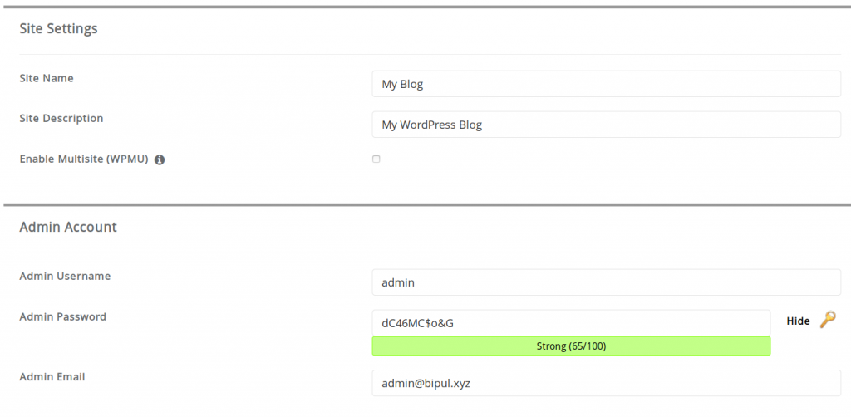Click the Admin Username label text
The height and width of the screenshot is (417, 851).
click(x=65, y=276)
